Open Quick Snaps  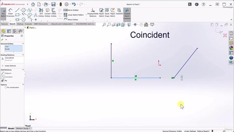click(107, 12)
